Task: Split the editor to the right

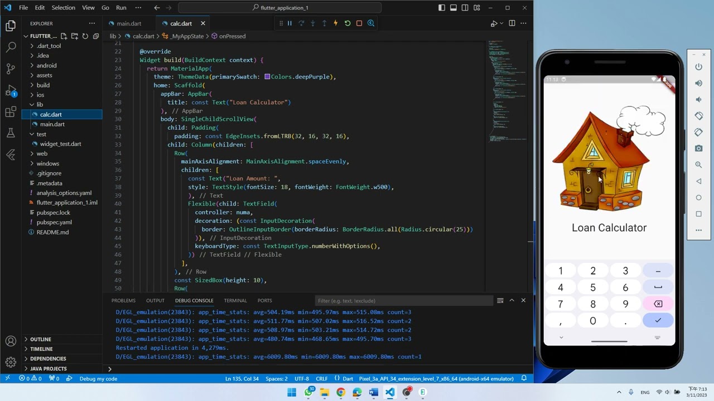Action: pyautogui.click(x=512, y=23)
